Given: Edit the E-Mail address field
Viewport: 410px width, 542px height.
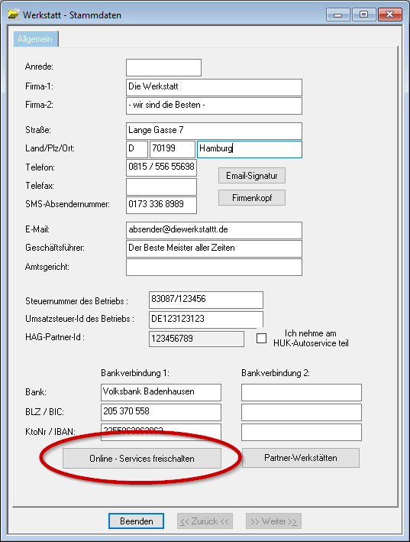Looking at the screenshot, I should [214, 230].
